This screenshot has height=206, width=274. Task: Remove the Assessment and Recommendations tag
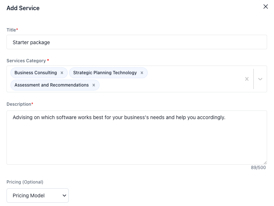[x=94, y=85]
